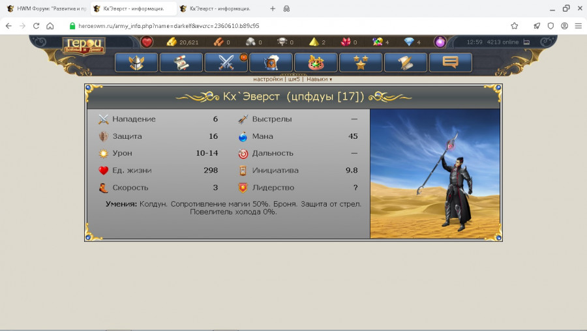
Task: Click the purple mana orb icon
Action: pyautogui.click(x=440, y=42)
